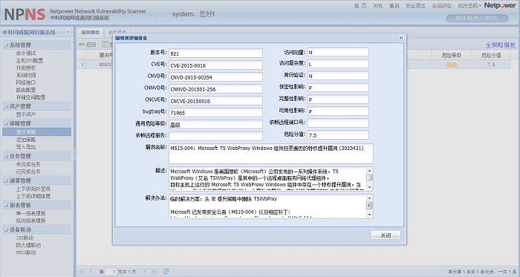This screenshot has height=277, width=520.
Task: Open 上下级拓扑呈现 in the sidebar
Action: [x=33, y=189]
